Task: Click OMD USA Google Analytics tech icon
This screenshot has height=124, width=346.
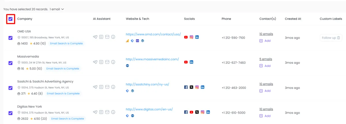Action: click(127, 41)
